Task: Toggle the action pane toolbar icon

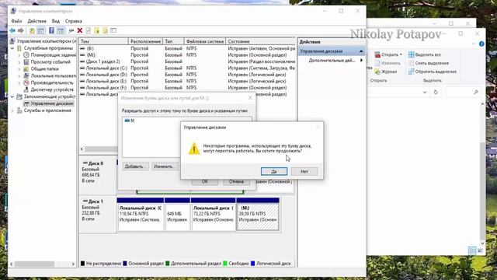Action: tap(61, 30)
